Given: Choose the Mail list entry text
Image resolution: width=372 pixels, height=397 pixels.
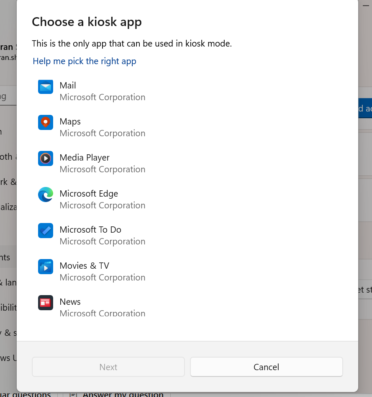Looking at the screenshot, I should pyautogui.click(x=68, y=86).
